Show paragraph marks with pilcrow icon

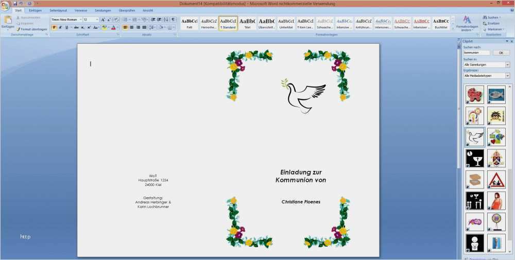click(x=174, y=20)
